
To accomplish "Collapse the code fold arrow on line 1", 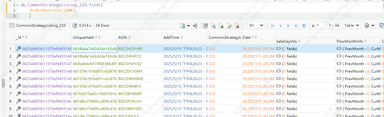I will coord(17,5).
